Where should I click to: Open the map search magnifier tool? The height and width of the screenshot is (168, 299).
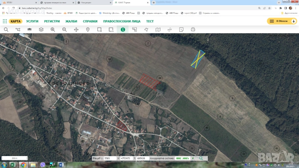(x=6, y=29)
